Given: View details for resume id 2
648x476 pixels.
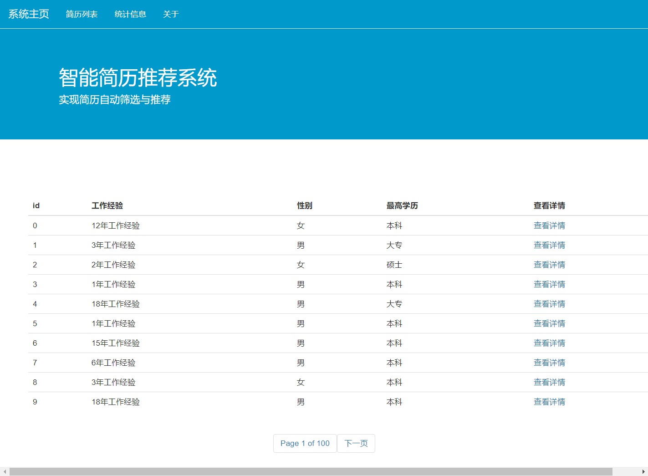Looking at the screenshot, I should tap(549, 265).
